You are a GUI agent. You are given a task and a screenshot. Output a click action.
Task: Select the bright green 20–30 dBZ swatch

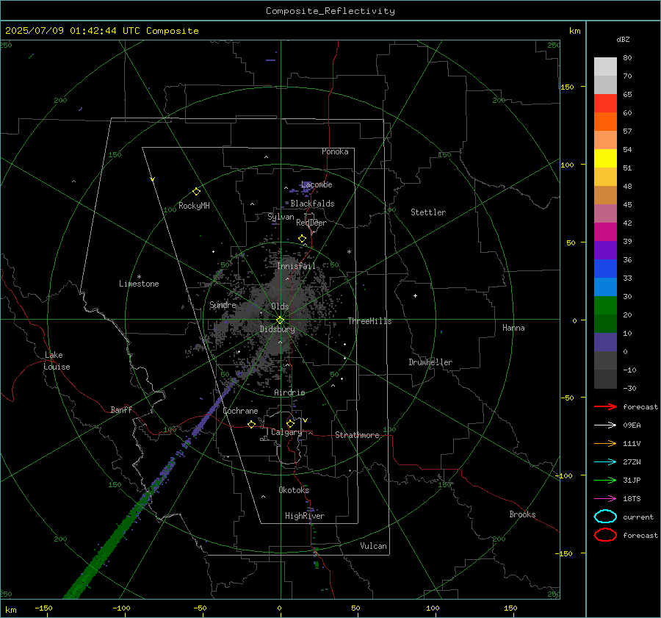tap(605, 306)
